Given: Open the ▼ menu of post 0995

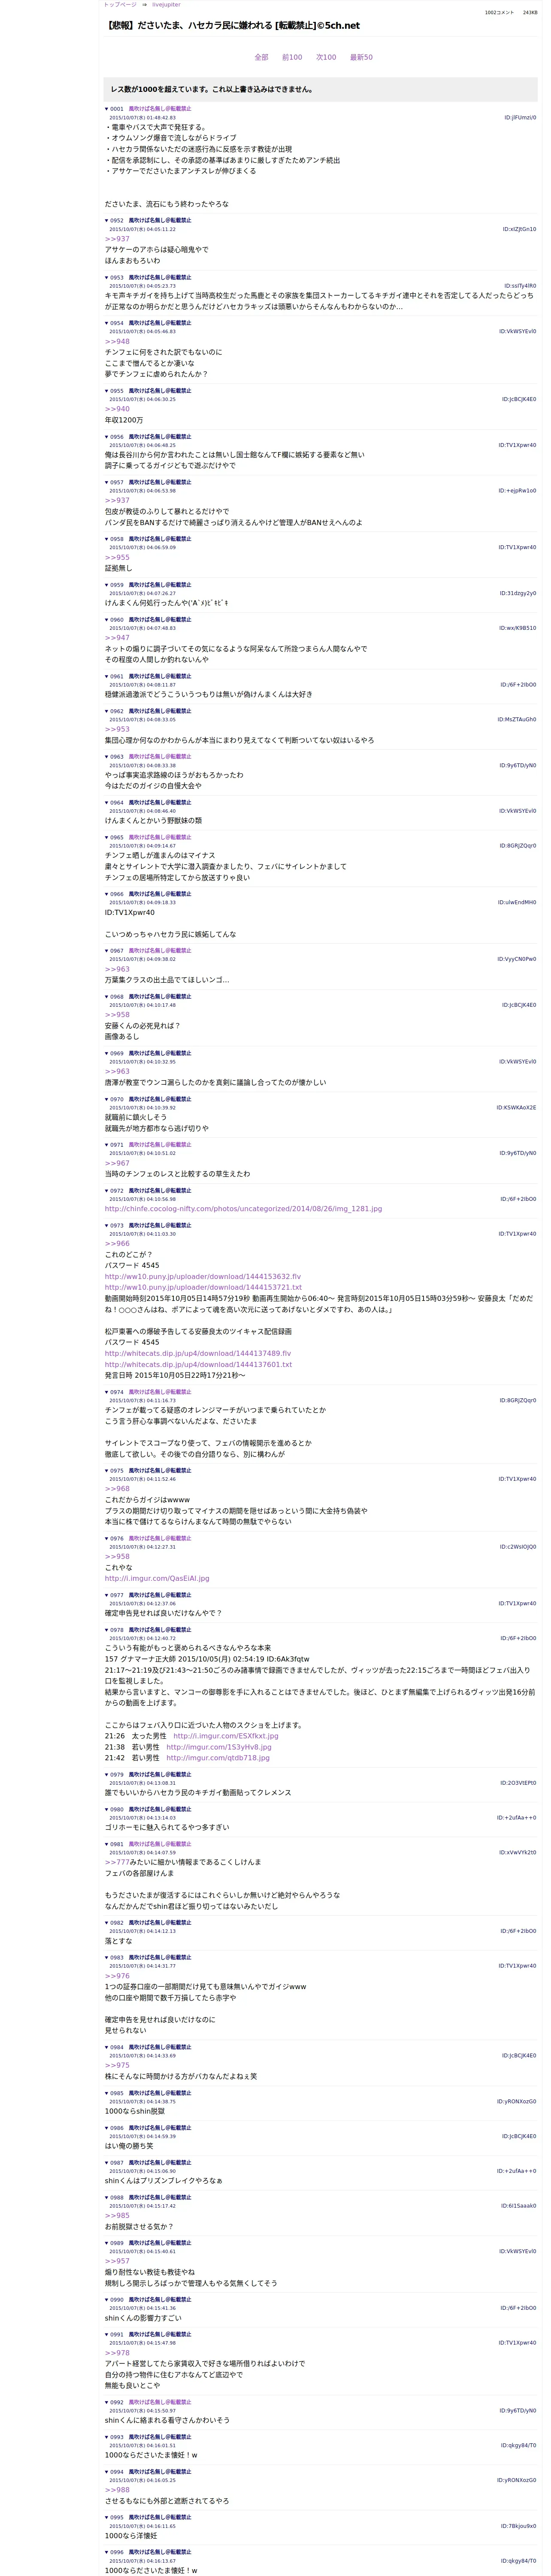Looking at the screenshot, I should 107,2517.
